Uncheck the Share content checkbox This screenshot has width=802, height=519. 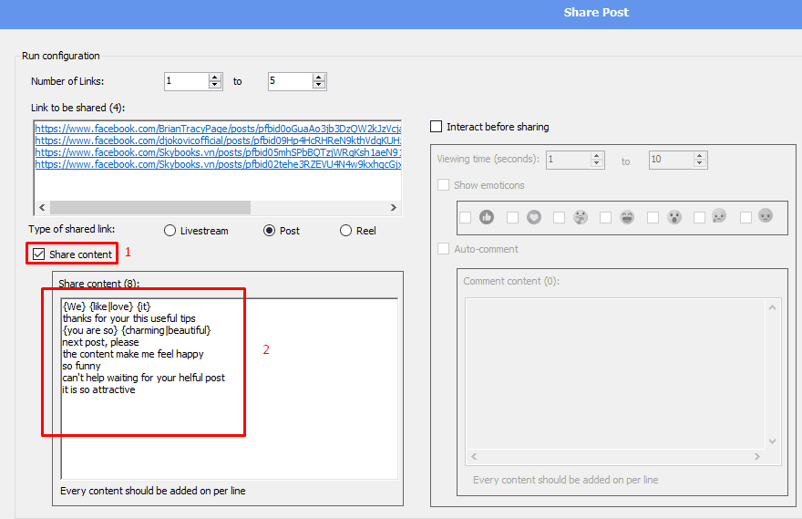click(x=39, y=254)
